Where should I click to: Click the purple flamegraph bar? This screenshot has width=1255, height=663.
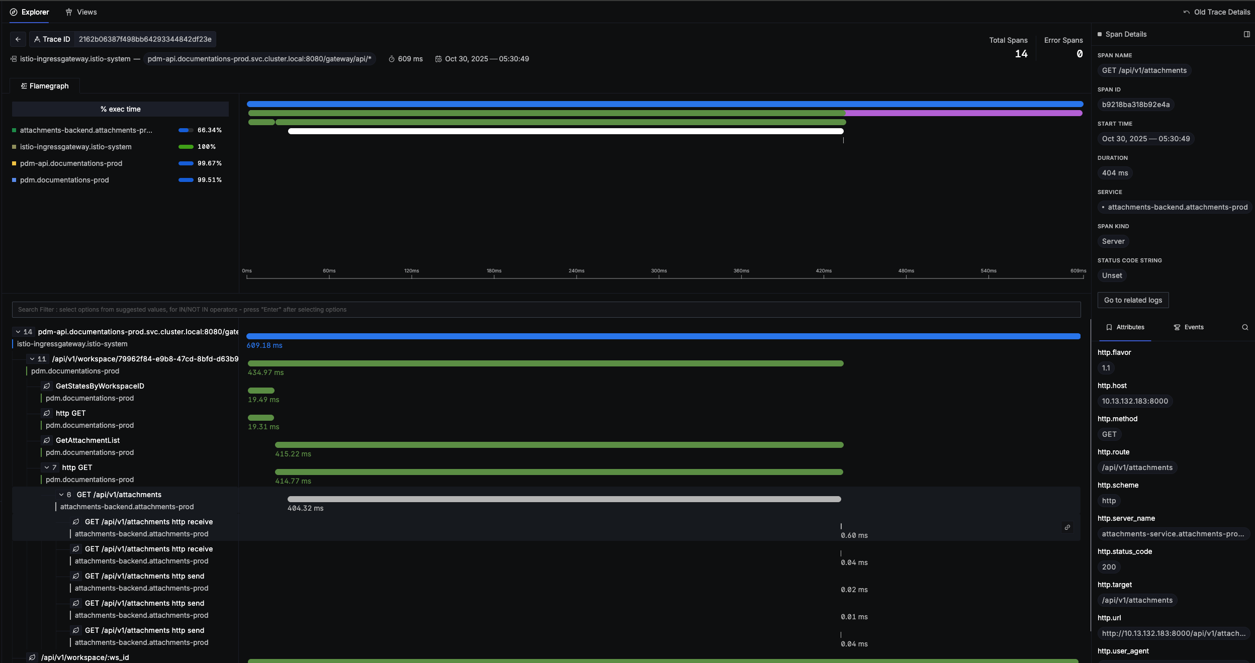pyautogui.click(x=964, y=113)
